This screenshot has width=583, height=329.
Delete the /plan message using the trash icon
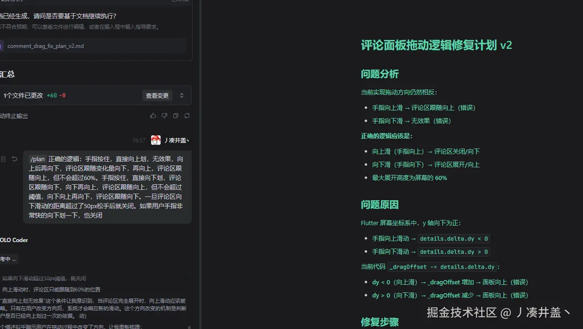(x=4, y=159)
